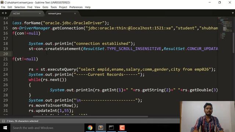Click 'Current Records' text on line 24
Viewport: 235px width, 132px height.
105,74
